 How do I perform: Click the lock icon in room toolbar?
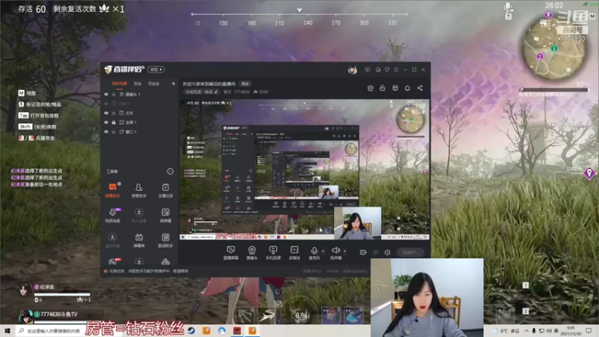point(383,88)
